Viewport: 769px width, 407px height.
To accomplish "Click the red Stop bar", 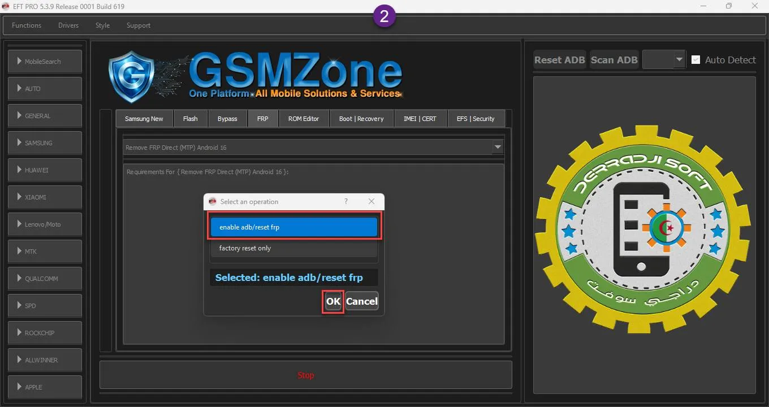I will click(x=305, y=375).
